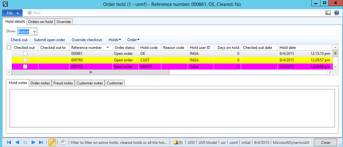Expand the Order menu dropdown
Image resolution: width=343 pixels, height=147 pixels.
134,40
